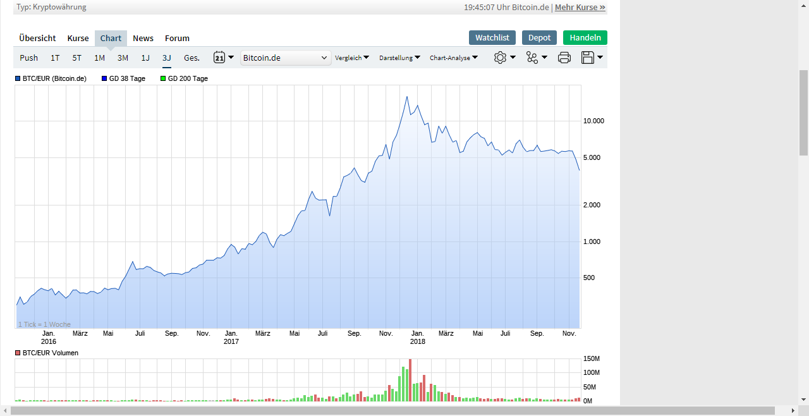
Task: Select the 1J time range
Action: (145, 58)
